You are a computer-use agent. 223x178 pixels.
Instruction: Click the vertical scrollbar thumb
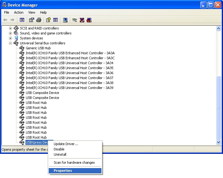pos(218,108)
